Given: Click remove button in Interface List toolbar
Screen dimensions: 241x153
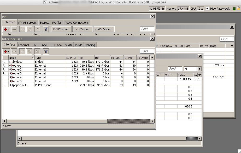Looking at the screenshot, I should [14, 52].
